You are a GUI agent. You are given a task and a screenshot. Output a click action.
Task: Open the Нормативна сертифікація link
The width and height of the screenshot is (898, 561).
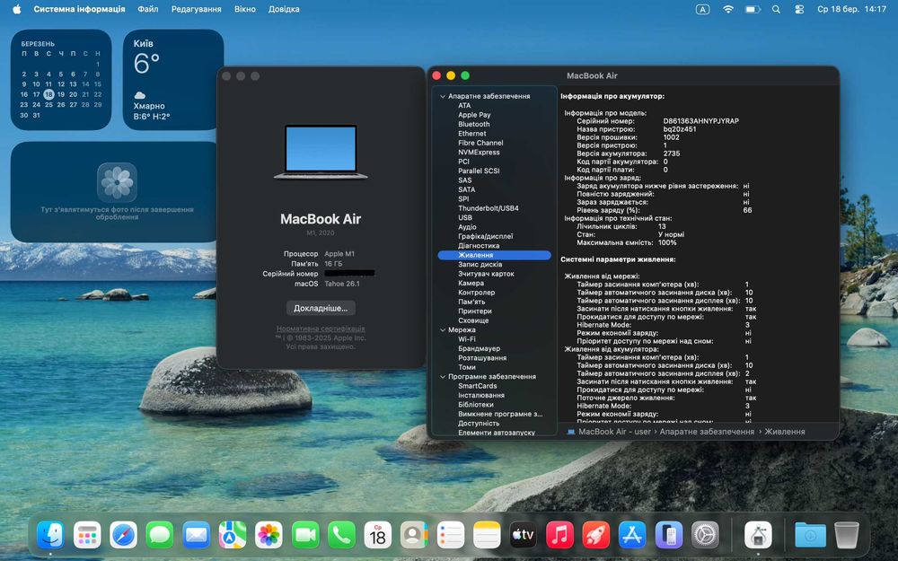coord(321,329)
